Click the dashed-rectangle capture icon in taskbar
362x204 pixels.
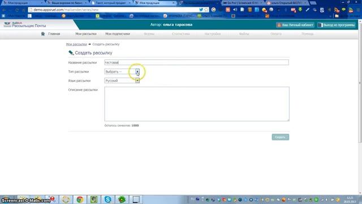(x=136, y=199)
